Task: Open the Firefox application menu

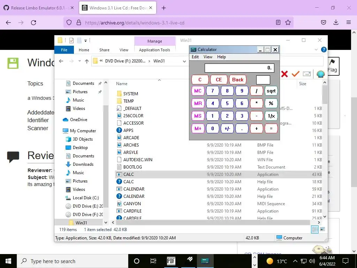Action: [x=349, y=22]
